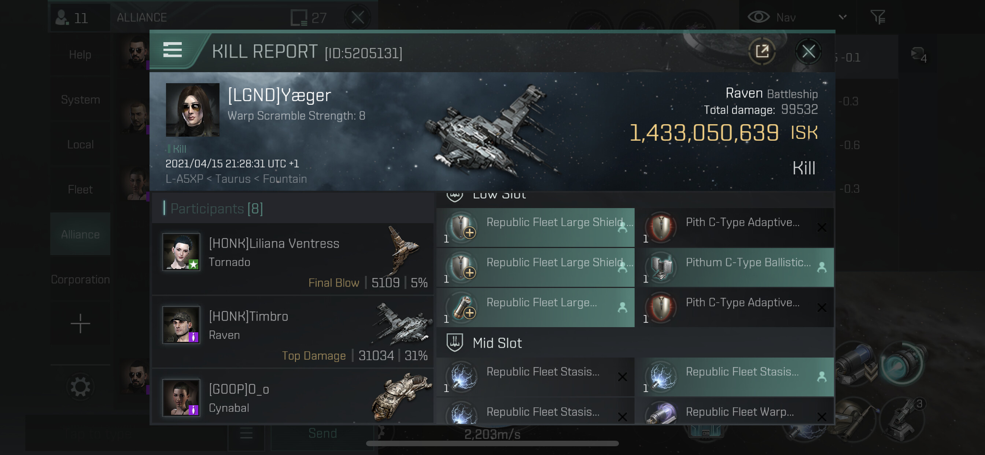
Task: Open the chat filter funnel icon
Action: click(x=878, y=17)
